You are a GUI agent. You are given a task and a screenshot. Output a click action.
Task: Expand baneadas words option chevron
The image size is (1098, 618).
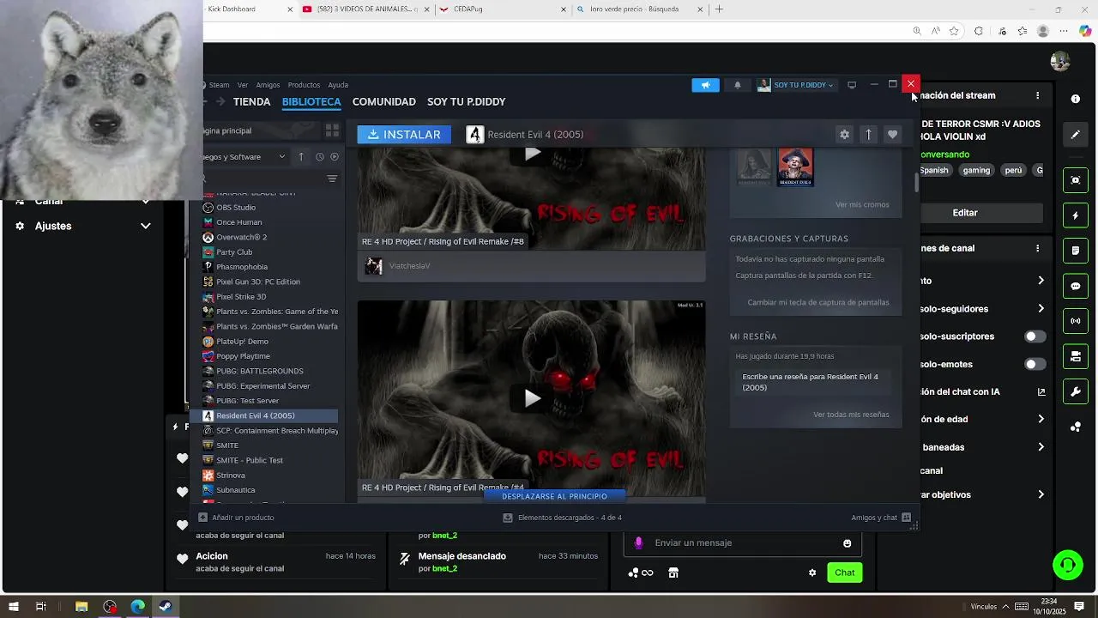pyautogui.click(x=1041, y=447)
